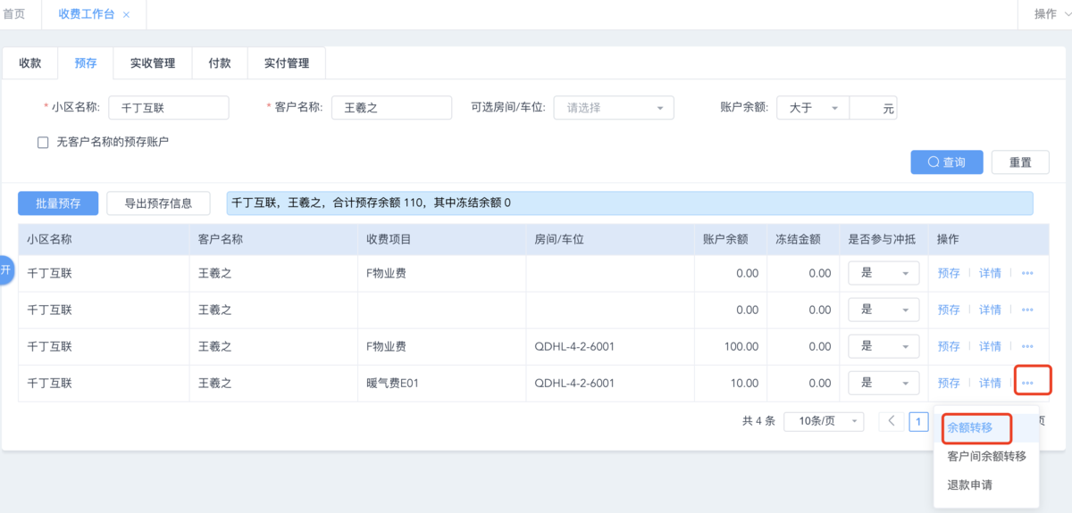Expand the side panel with the 开 handle
The image size is (1072, 513).
pos(6,269)
